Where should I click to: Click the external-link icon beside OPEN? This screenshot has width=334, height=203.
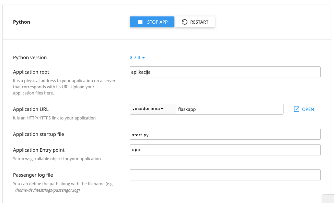tap(297, 109)
